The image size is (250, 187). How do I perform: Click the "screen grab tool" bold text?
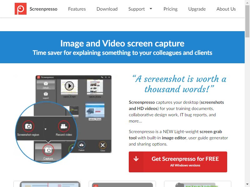tap(175, 135)
